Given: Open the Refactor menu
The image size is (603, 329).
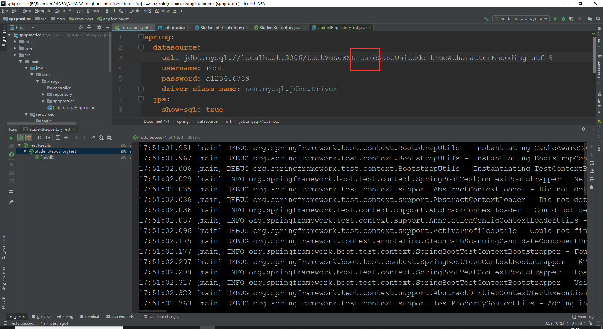Looking at the screenshot, I should click(x=94, y=11).
